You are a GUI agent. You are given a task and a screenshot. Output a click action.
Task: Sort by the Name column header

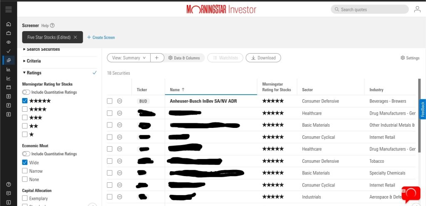[x=177, y=90]
